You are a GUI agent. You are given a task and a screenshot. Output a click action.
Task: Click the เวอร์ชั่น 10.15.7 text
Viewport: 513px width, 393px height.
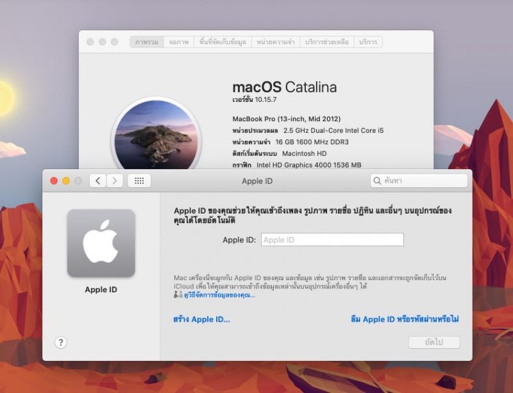click(255, 99)
